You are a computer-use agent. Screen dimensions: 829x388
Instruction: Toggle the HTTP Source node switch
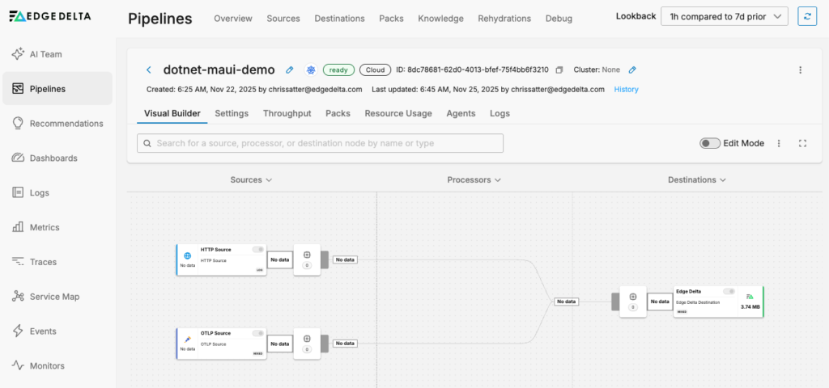click(x=257, y=249)
